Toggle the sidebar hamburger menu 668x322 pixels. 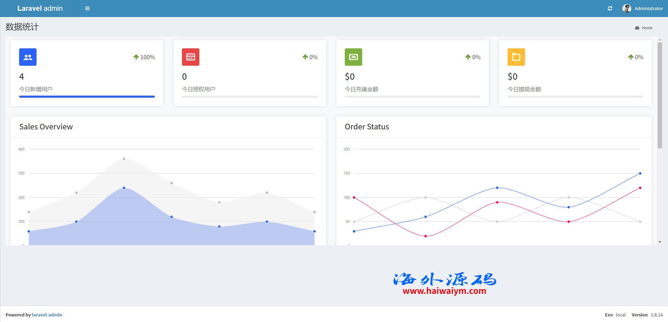(x=87, y=8)
